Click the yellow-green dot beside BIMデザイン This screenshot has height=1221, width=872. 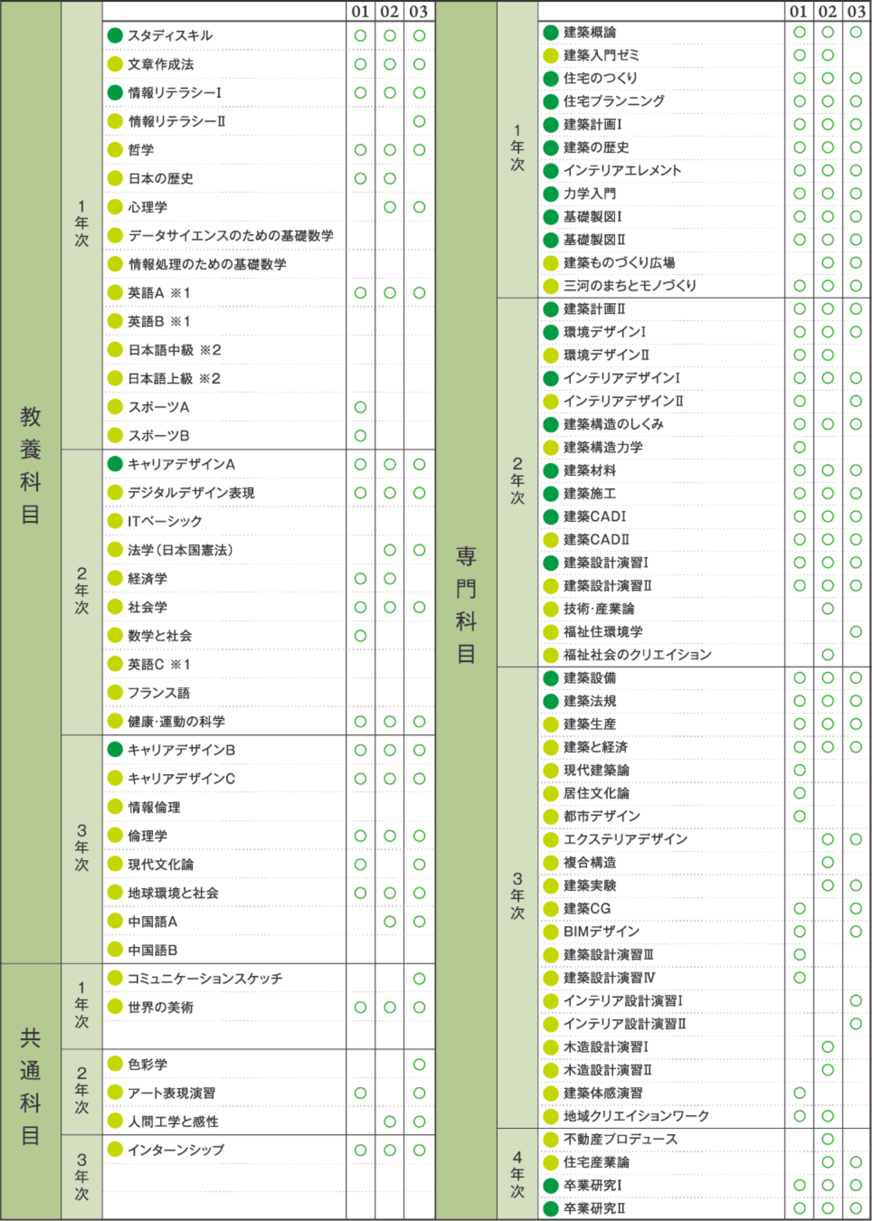550,932
